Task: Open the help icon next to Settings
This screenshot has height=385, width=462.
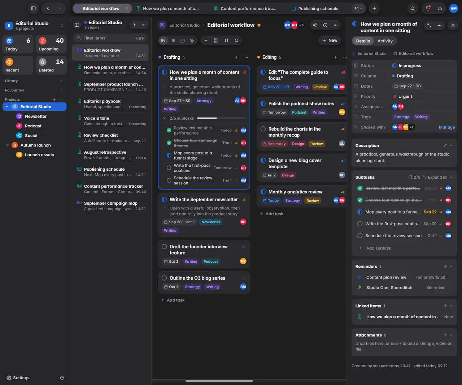Action: click(x=62, y=378)
